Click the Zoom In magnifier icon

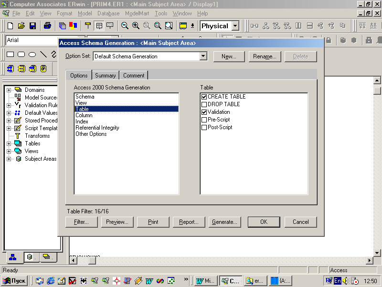click(x=136, y=26)
